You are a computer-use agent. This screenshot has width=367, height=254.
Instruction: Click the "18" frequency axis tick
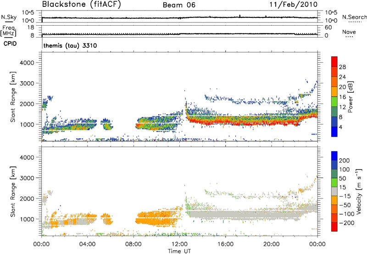point(31,28)
